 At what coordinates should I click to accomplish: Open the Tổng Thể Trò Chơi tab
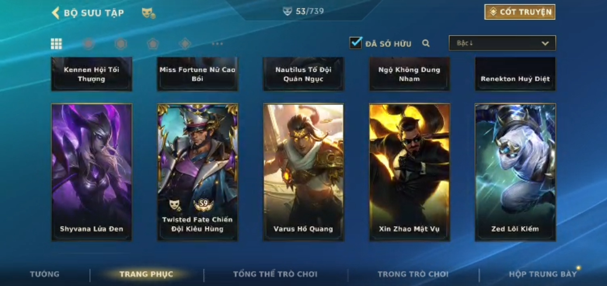point(275,274)
